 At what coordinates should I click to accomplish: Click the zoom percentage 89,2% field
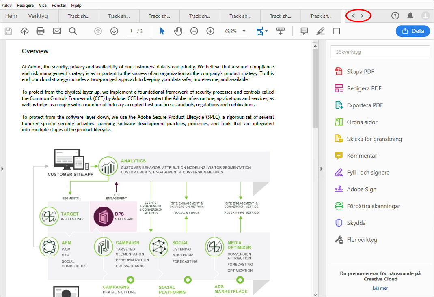(231, 31)
